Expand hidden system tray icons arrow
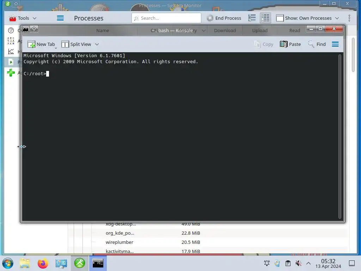Screen dimensions: 361x271 click(x=308, y=263)
